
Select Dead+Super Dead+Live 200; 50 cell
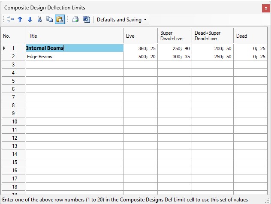pos(213,48)
